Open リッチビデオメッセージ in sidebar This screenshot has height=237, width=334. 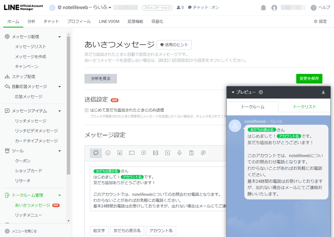coord(36,131)
